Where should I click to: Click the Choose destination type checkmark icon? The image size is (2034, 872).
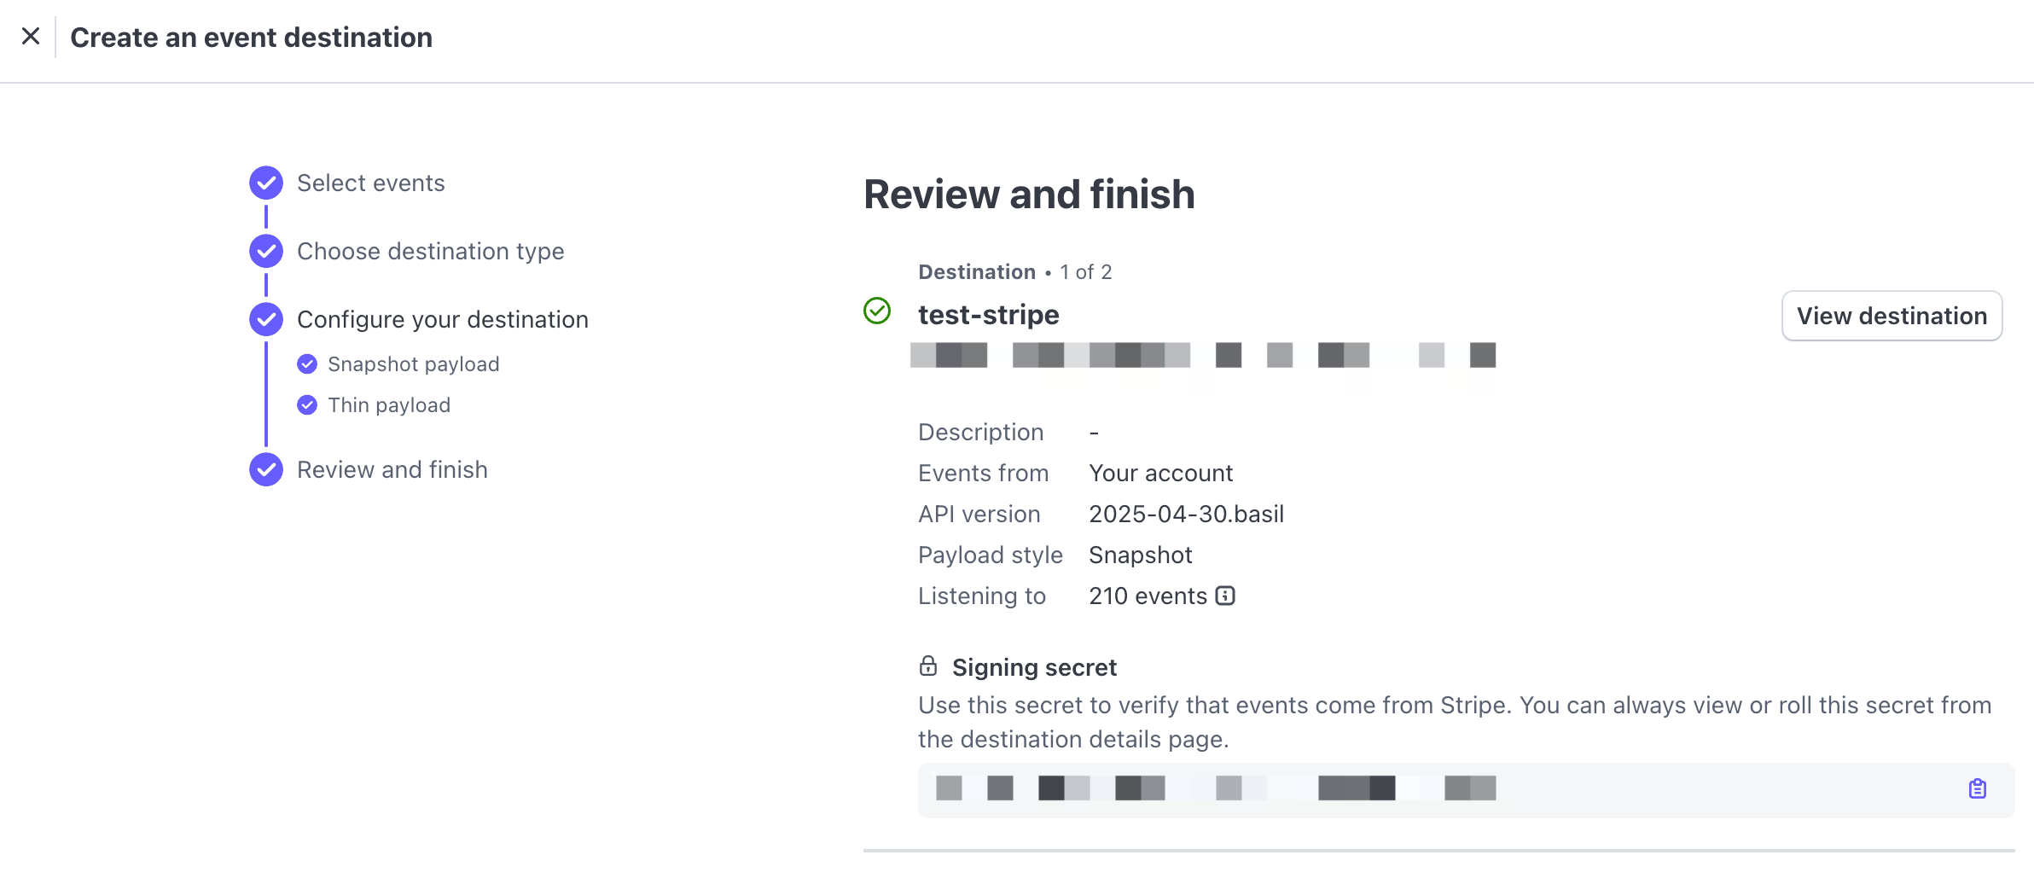tap(266, 251)
